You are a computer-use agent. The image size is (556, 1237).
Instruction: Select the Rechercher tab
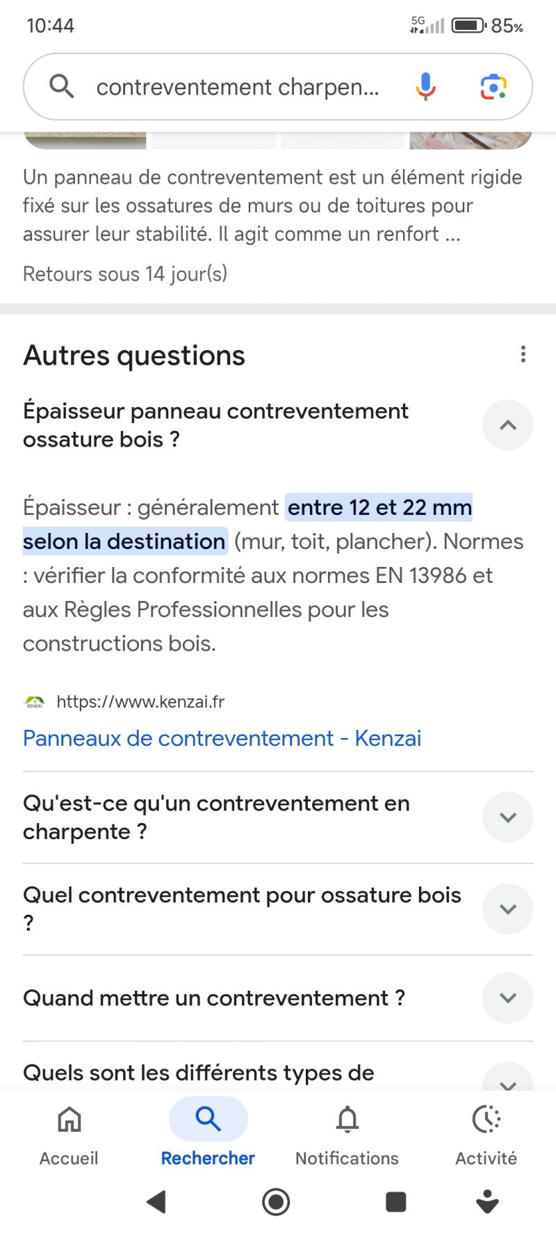click(x=208, y=1133)
